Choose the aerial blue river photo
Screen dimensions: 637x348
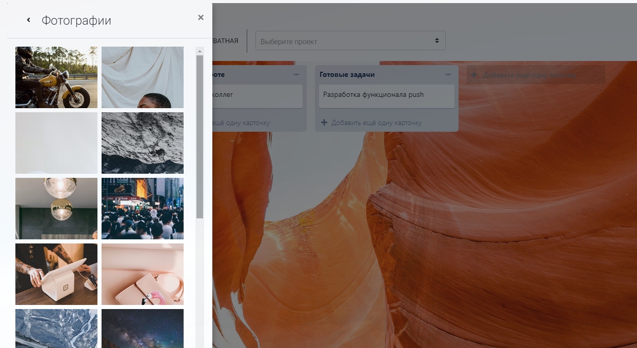pyautogui.click(x=56, y=329)
